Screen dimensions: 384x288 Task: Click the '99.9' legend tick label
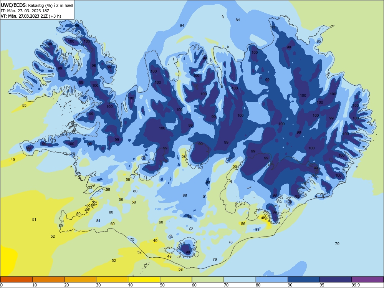coord(356,285)
